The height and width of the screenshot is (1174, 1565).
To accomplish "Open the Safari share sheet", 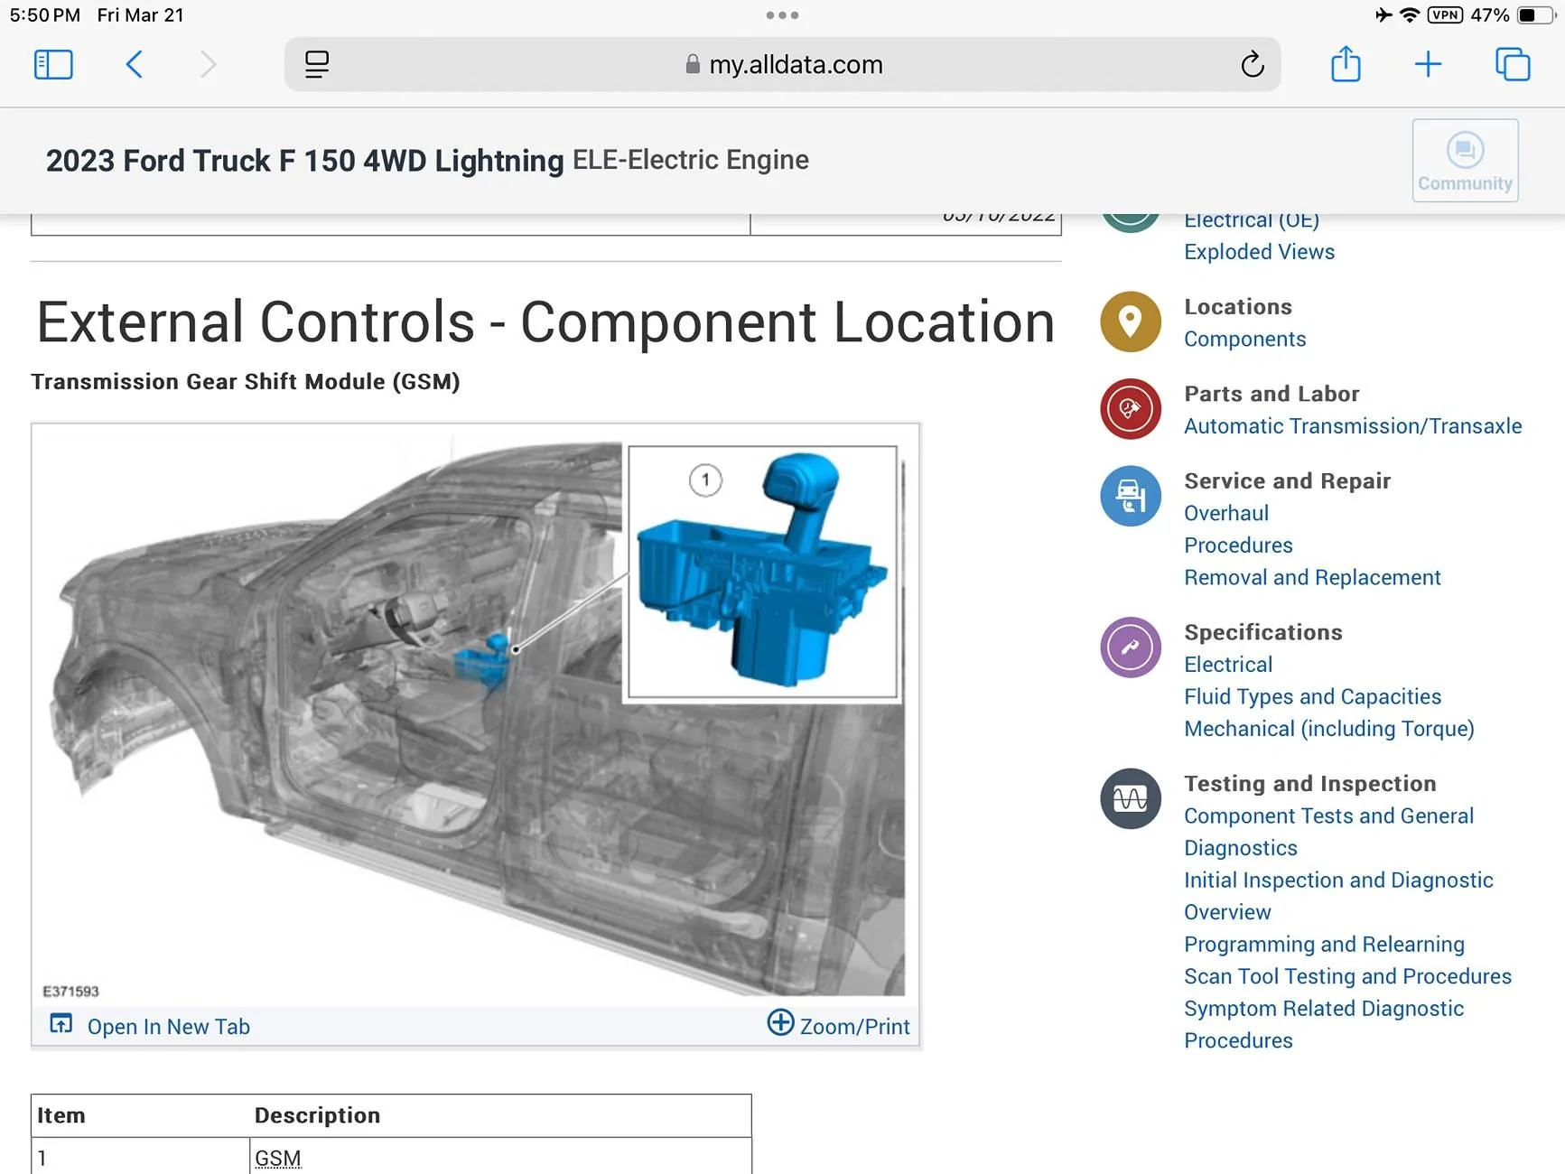I will pyautogui.click(x=1346, y=63).
